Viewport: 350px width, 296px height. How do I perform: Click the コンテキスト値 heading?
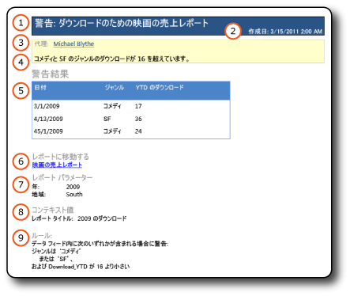coord(53,210)
